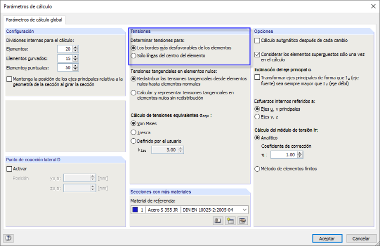Screen dimensions: 380x246
Task: Select Los bordes más desfavorables de los elementos
Action: click(x=133, y=48)
